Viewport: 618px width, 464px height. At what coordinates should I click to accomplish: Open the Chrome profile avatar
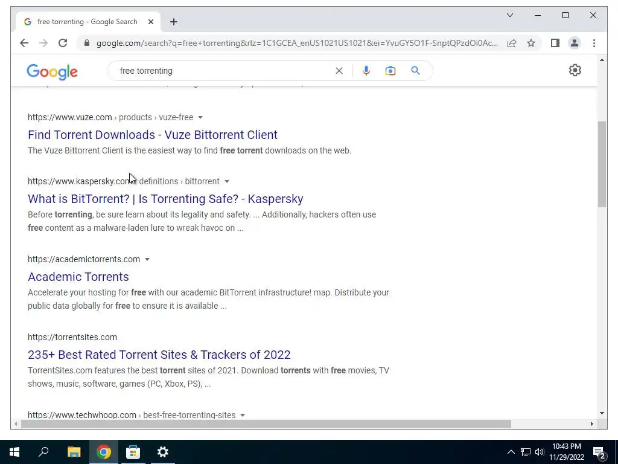575,43
